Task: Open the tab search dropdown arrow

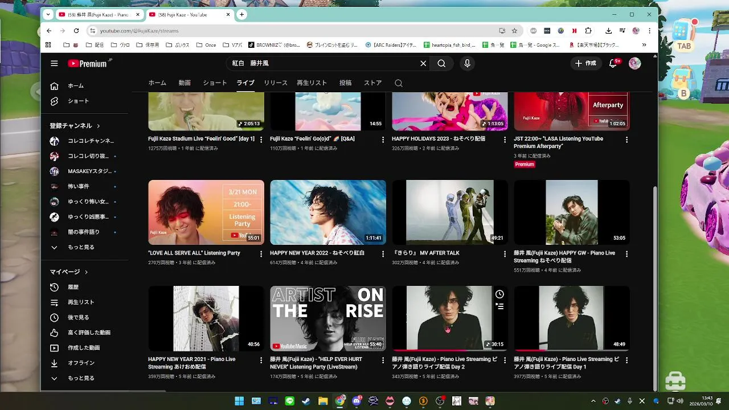Action: pyautogui.click(x=48, y=14)
